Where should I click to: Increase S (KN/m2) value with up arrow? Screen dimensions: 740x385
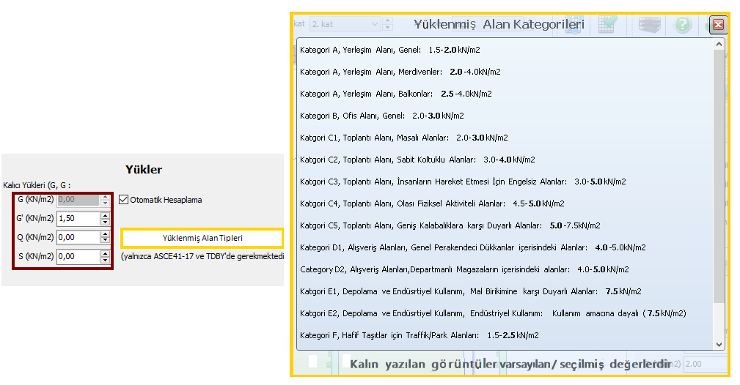tap(106, 253)
